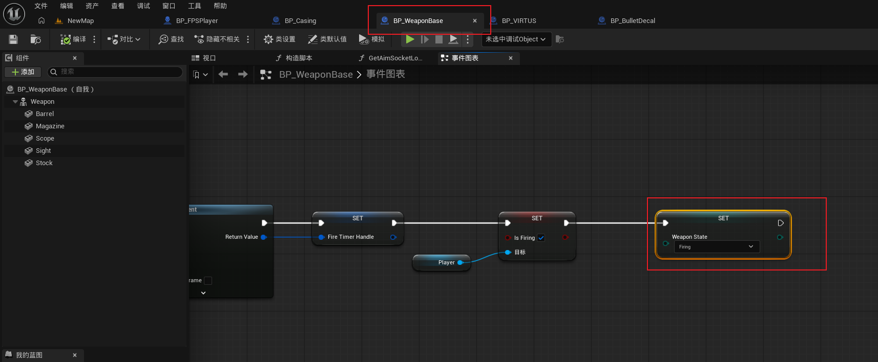Uncheck the Is Firing checkbox
Image resolution: width=878 pixels, height=362 pixels.
point(541,238)
